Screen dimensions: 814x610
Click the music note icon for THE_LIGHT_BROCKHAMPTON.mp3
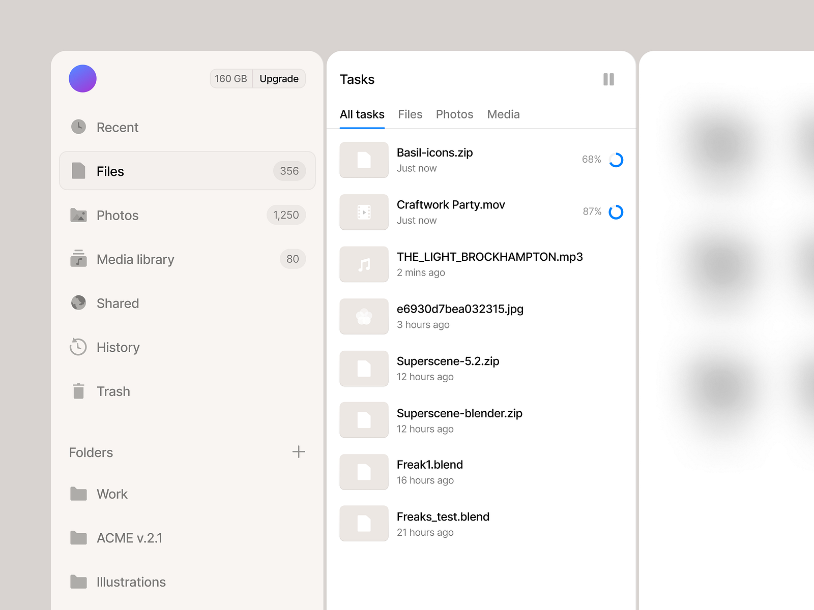(363, 264)
